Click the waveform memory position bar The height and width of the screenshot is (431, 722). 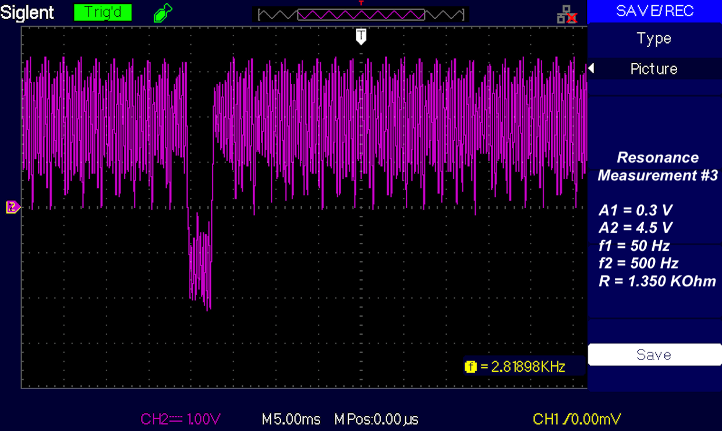361,14
